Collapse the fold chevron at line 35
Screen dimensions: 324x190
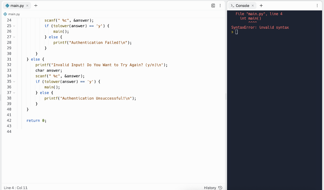coord(14,81)
